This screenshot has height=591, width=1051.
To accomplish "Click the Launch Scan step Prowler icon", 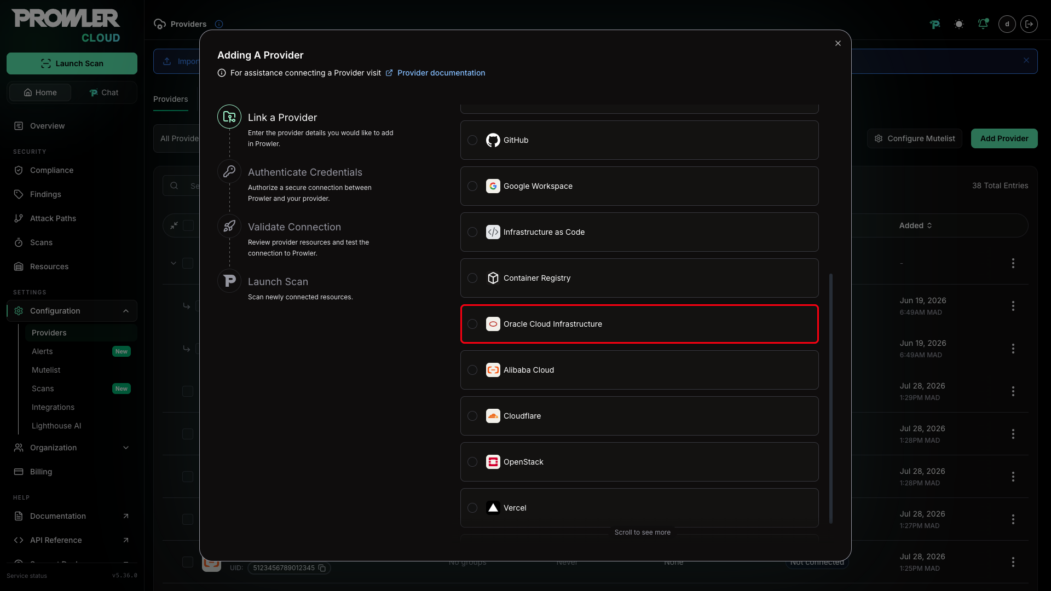I will pyautogui.click(x=229, y=281).
